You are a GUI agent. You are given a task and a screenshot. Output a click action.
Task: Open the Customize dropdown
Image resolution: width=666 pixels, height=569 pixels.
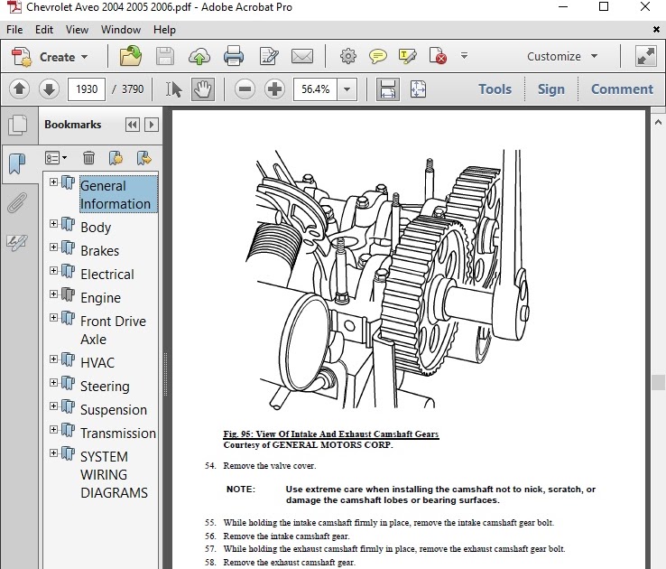(562, 57)
